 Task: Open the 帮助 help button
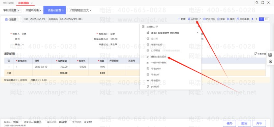221,19
